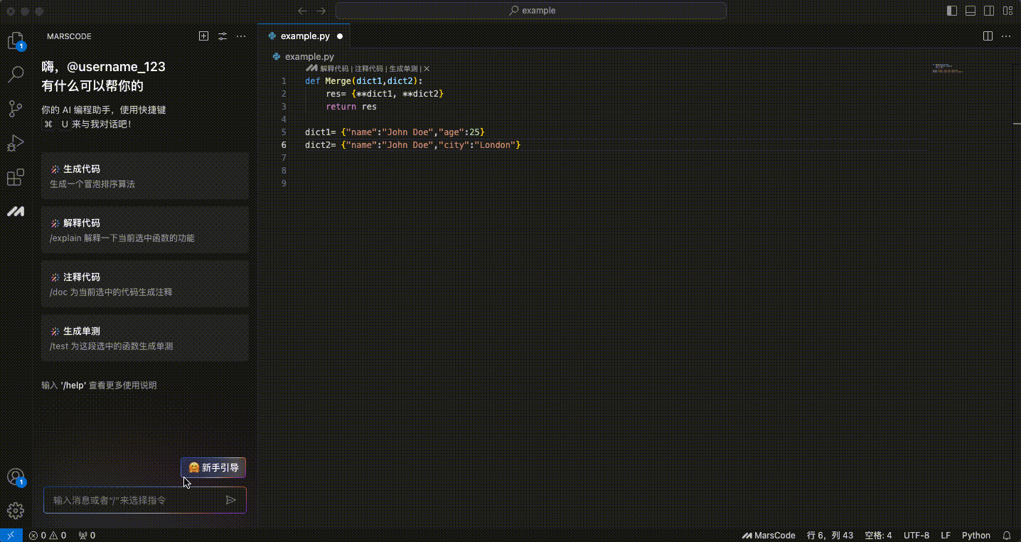
Task: Click the send message arrow icon
Action: [230, 500]
